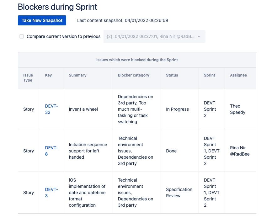
Task: Open issue link DEVT-8
Action: (x=51, y=151)
